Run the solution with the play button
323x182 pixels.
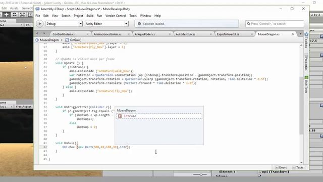[x=39, y=24]
